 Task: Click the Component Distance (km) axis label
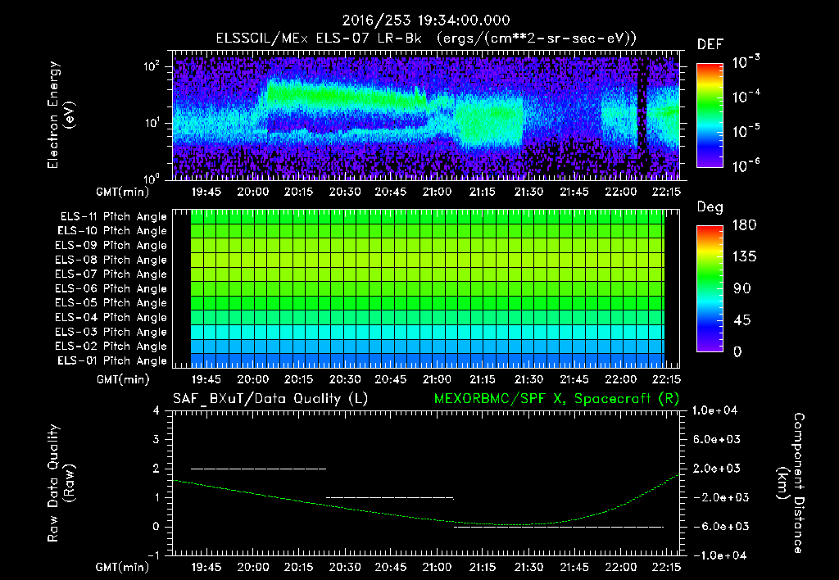791,483
